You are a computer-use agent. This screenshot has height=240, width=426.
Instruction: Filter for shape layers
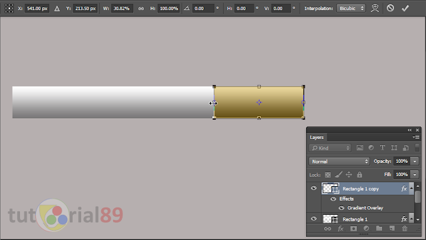click(x=394, y=148)
